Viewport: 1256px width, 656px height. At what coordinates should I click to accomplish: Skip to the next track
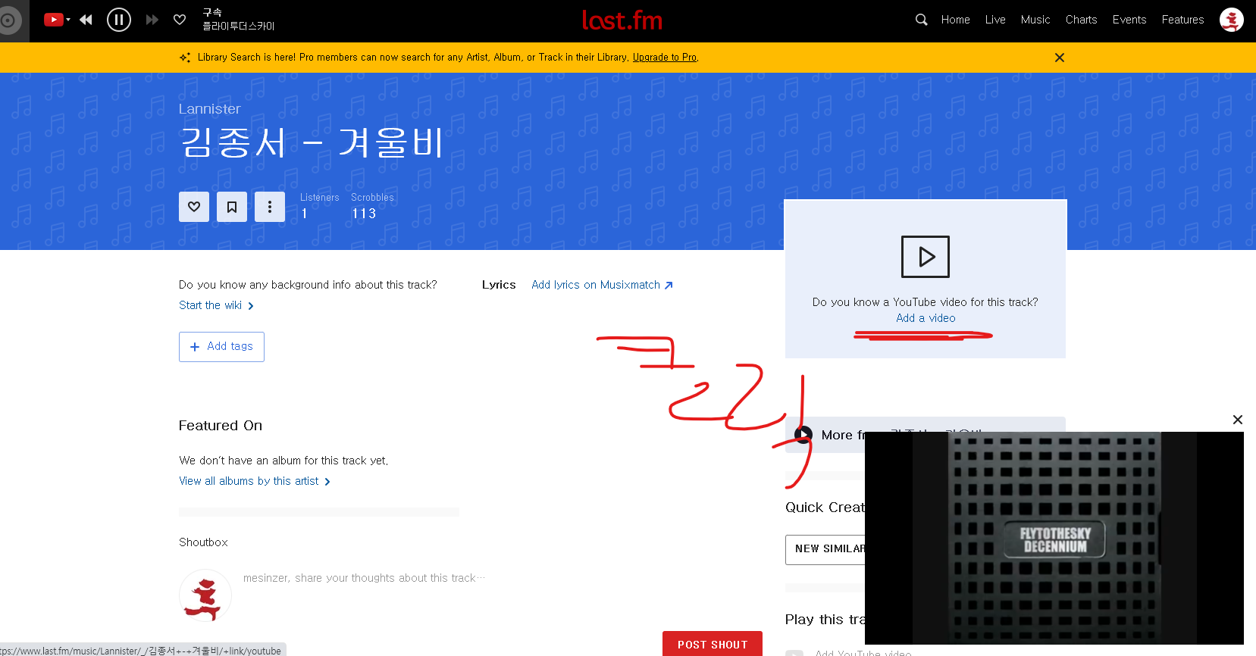click(x=152, y=20)
